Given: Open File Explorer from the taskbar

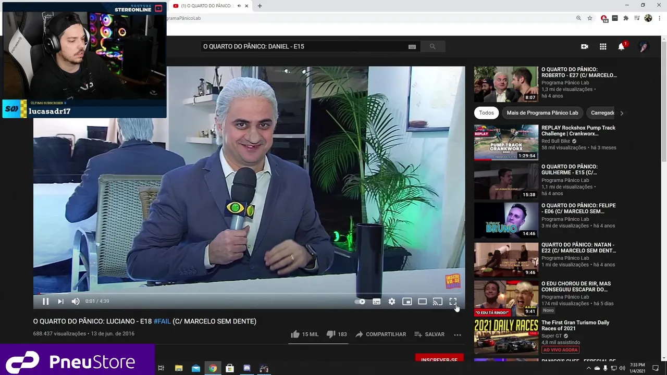Looking at the screenshot, I should [x=179, y=368].
